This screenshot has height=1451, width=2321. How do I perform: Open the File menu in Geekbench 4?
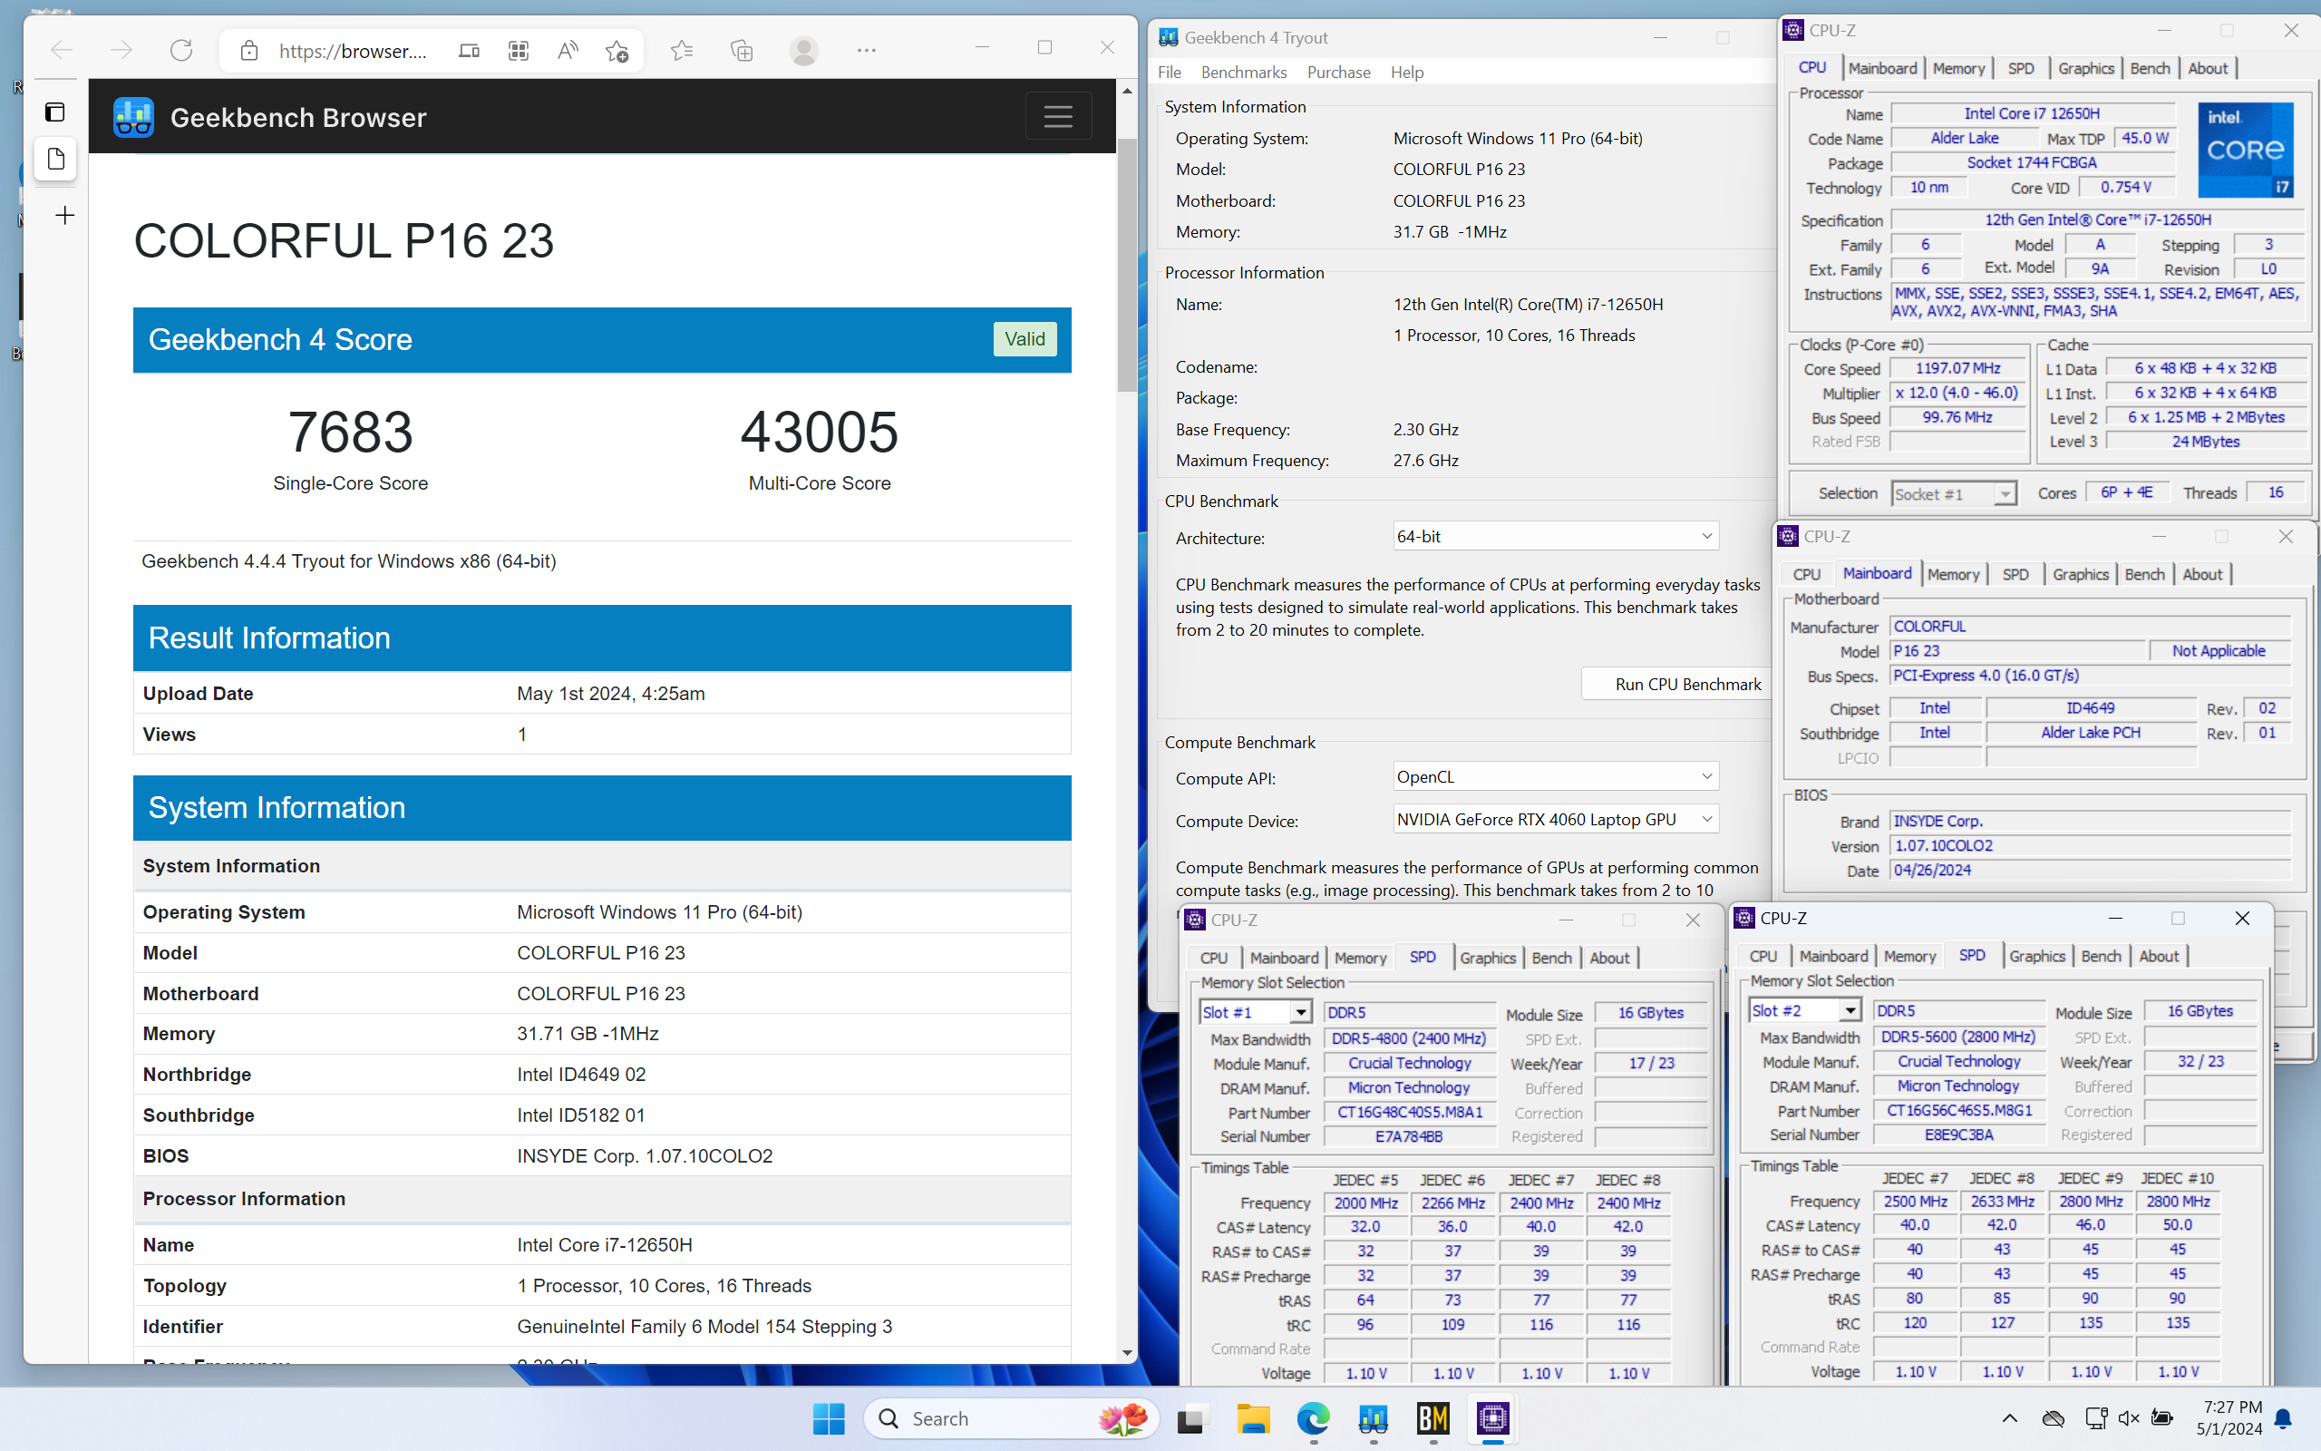click(1170, 72)
